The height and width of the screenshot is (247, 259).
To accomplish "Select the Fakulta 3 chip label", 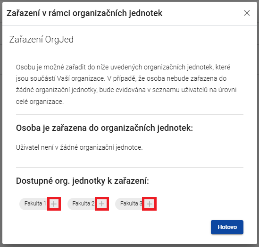I will coord(131,204).
